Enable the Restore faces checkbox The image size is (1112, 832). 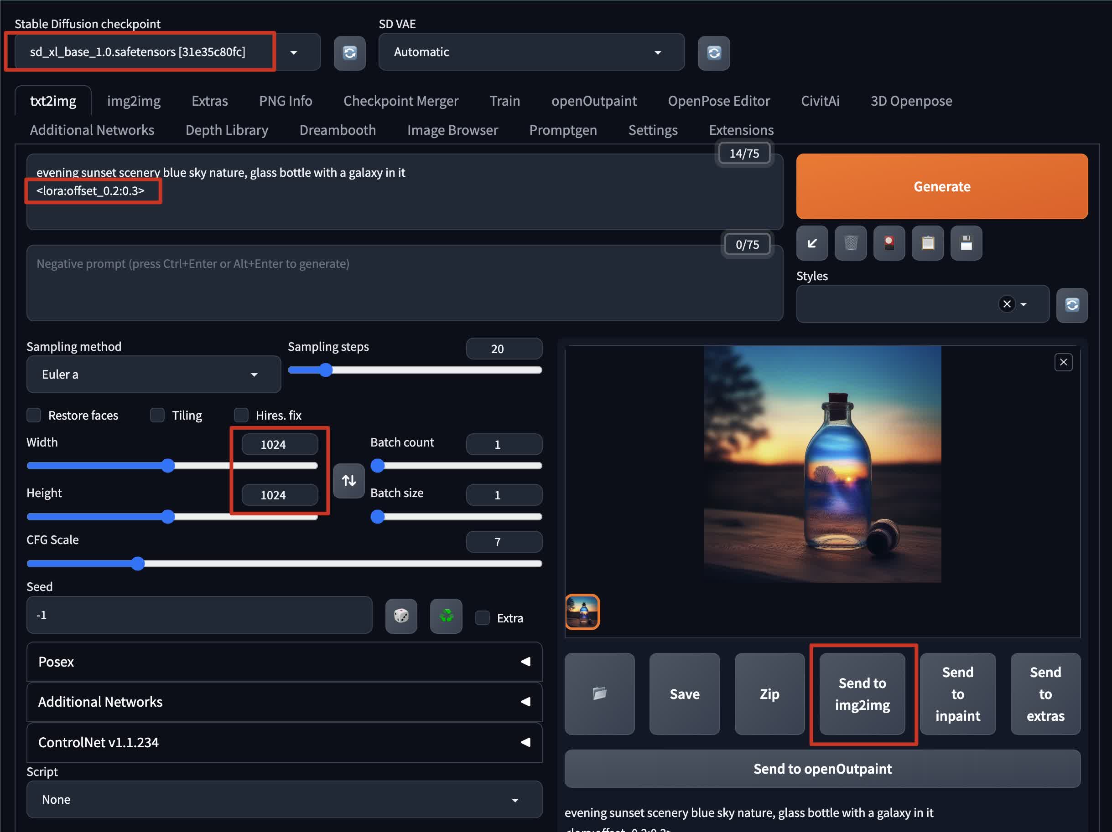pyautogui.click(x=34, y=415)
